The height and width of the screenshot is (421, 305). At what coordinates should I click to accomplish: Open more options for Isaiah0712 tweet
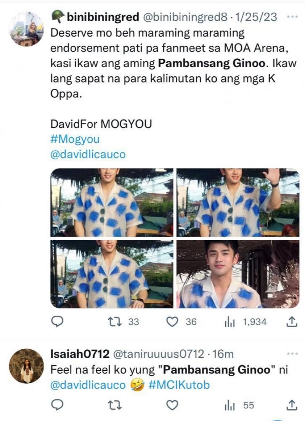coord(292,355)
